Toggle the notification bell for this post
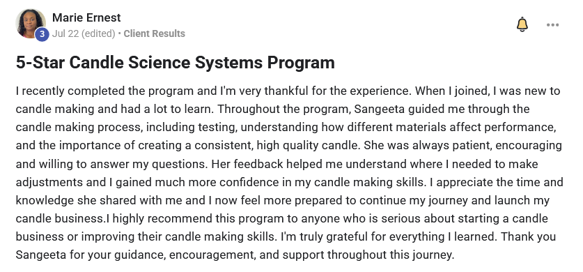 pos(522,24)
